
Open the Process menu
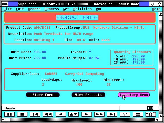[52, 9]
